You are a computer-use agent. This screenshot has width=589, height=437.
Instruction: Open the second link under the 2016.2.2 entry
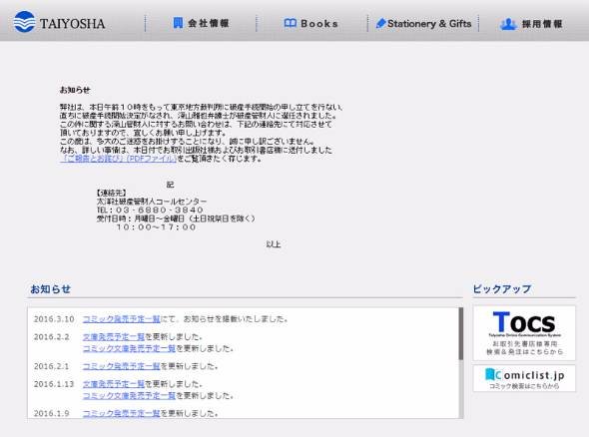tap(129, 348)
